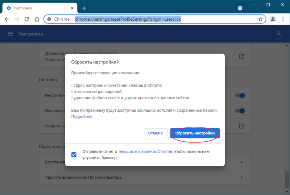This screenshot has height=195, width=290.
Task: Click the vertical scrollbar thumb
Action: (x=287, y=179)
